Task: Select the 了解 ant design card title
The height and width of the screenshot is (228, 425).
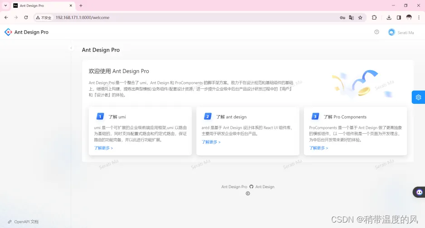Action: [231, 116]
